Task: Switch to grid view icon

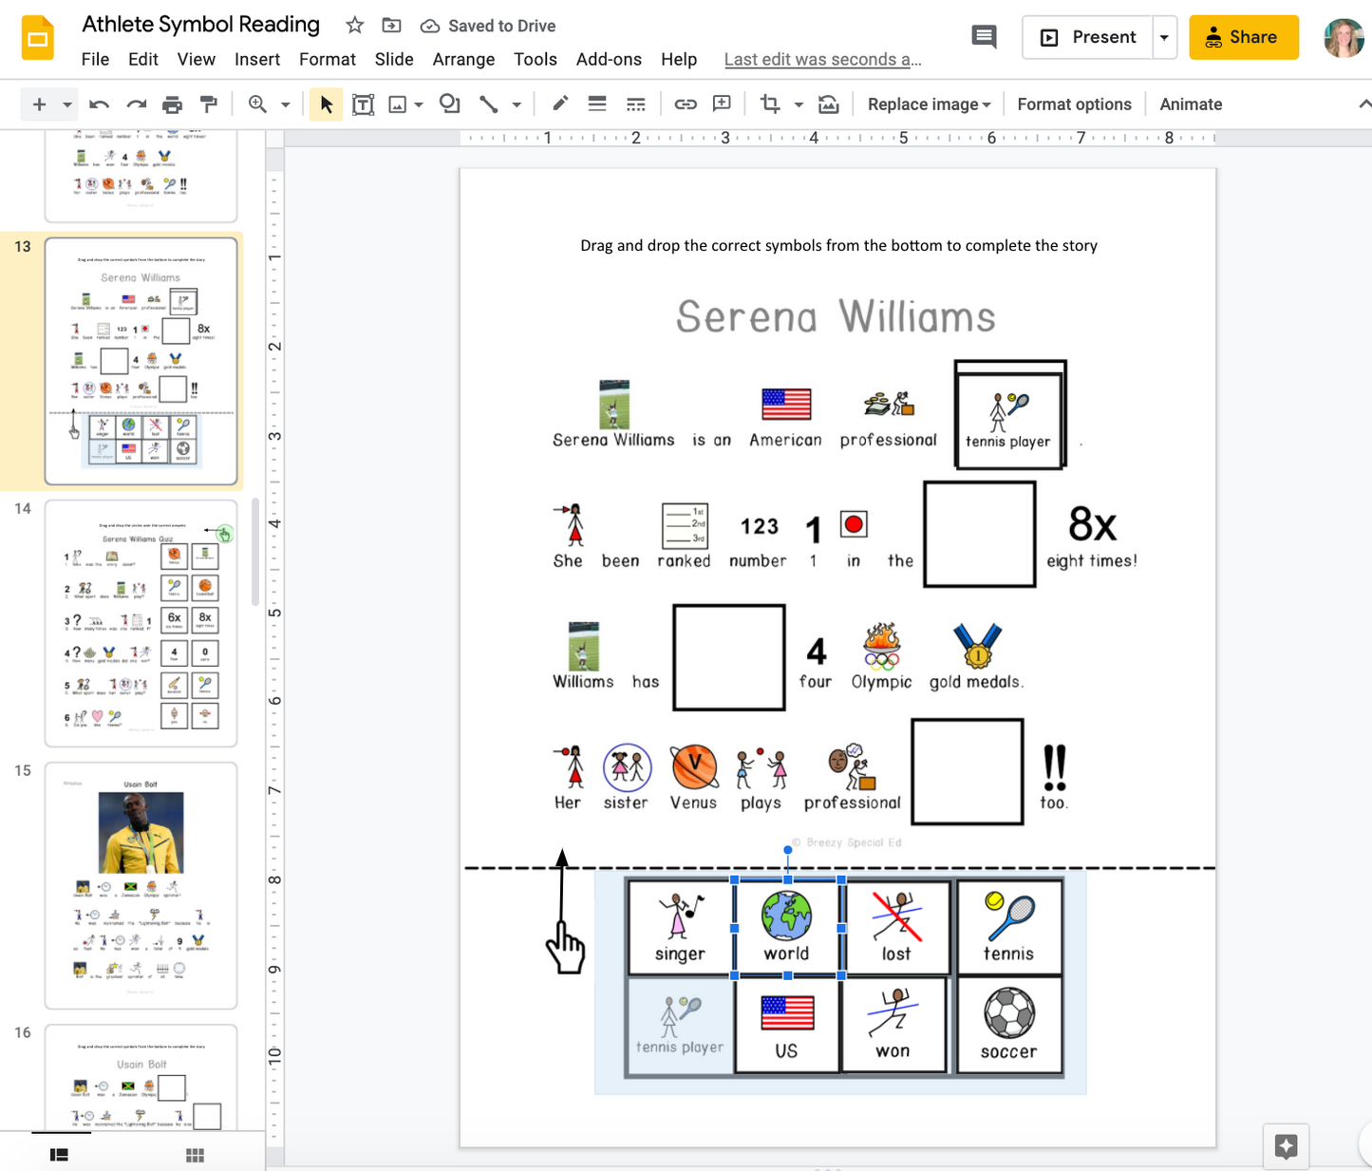Action: 195,1155
